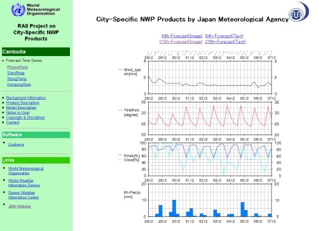This screenshot has height=231, width=318.
Task: Click the humidity and cloud chart
Action: coord(210,159)
